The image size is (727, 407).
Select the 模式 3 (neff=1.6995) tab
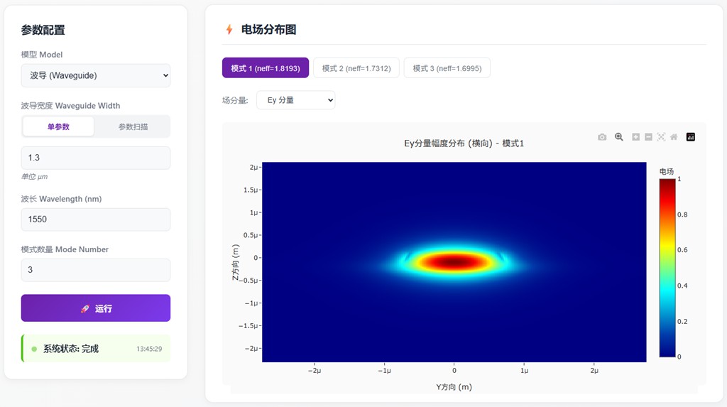click(x=447, y=68)
